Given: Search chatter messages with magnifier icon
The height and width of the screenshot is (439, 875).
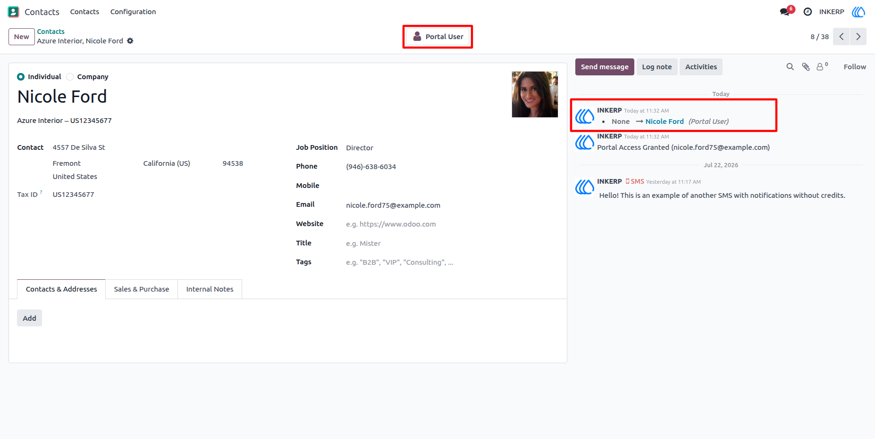Looking at the screenshot, I should tap(790, 67).
